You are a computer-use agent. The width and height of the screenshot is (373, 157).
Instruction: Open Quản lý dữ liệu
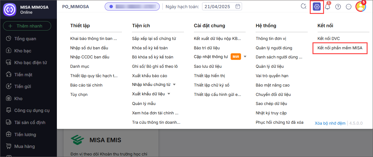[270, 66]
